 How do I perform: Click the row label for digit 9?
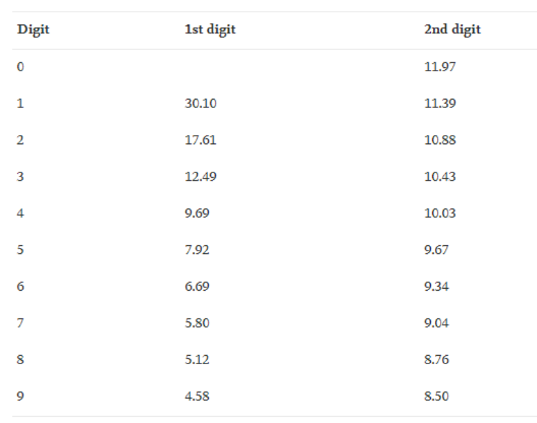coord(21,397)
